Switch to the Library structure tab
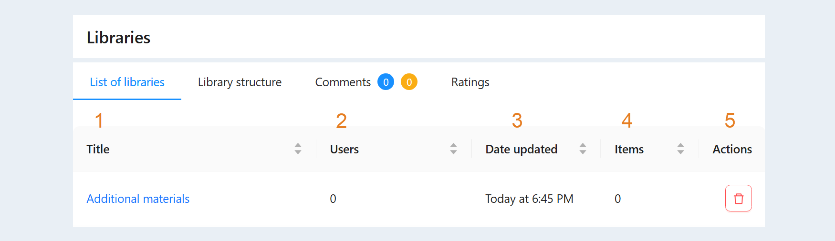Screen dimensions: 835x241 click(240, 82)
